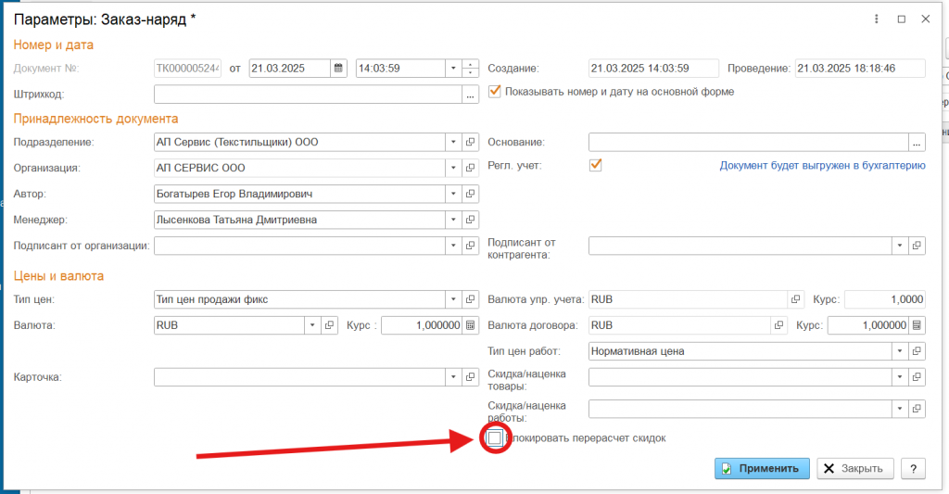Screen dimensions: 949x494
Task: Click the open icon beside Организация field
Action: 471,168
